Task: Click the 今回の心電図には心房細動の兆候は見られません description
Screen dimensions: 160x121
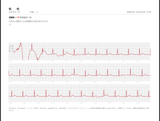Action: click(28, 23)
